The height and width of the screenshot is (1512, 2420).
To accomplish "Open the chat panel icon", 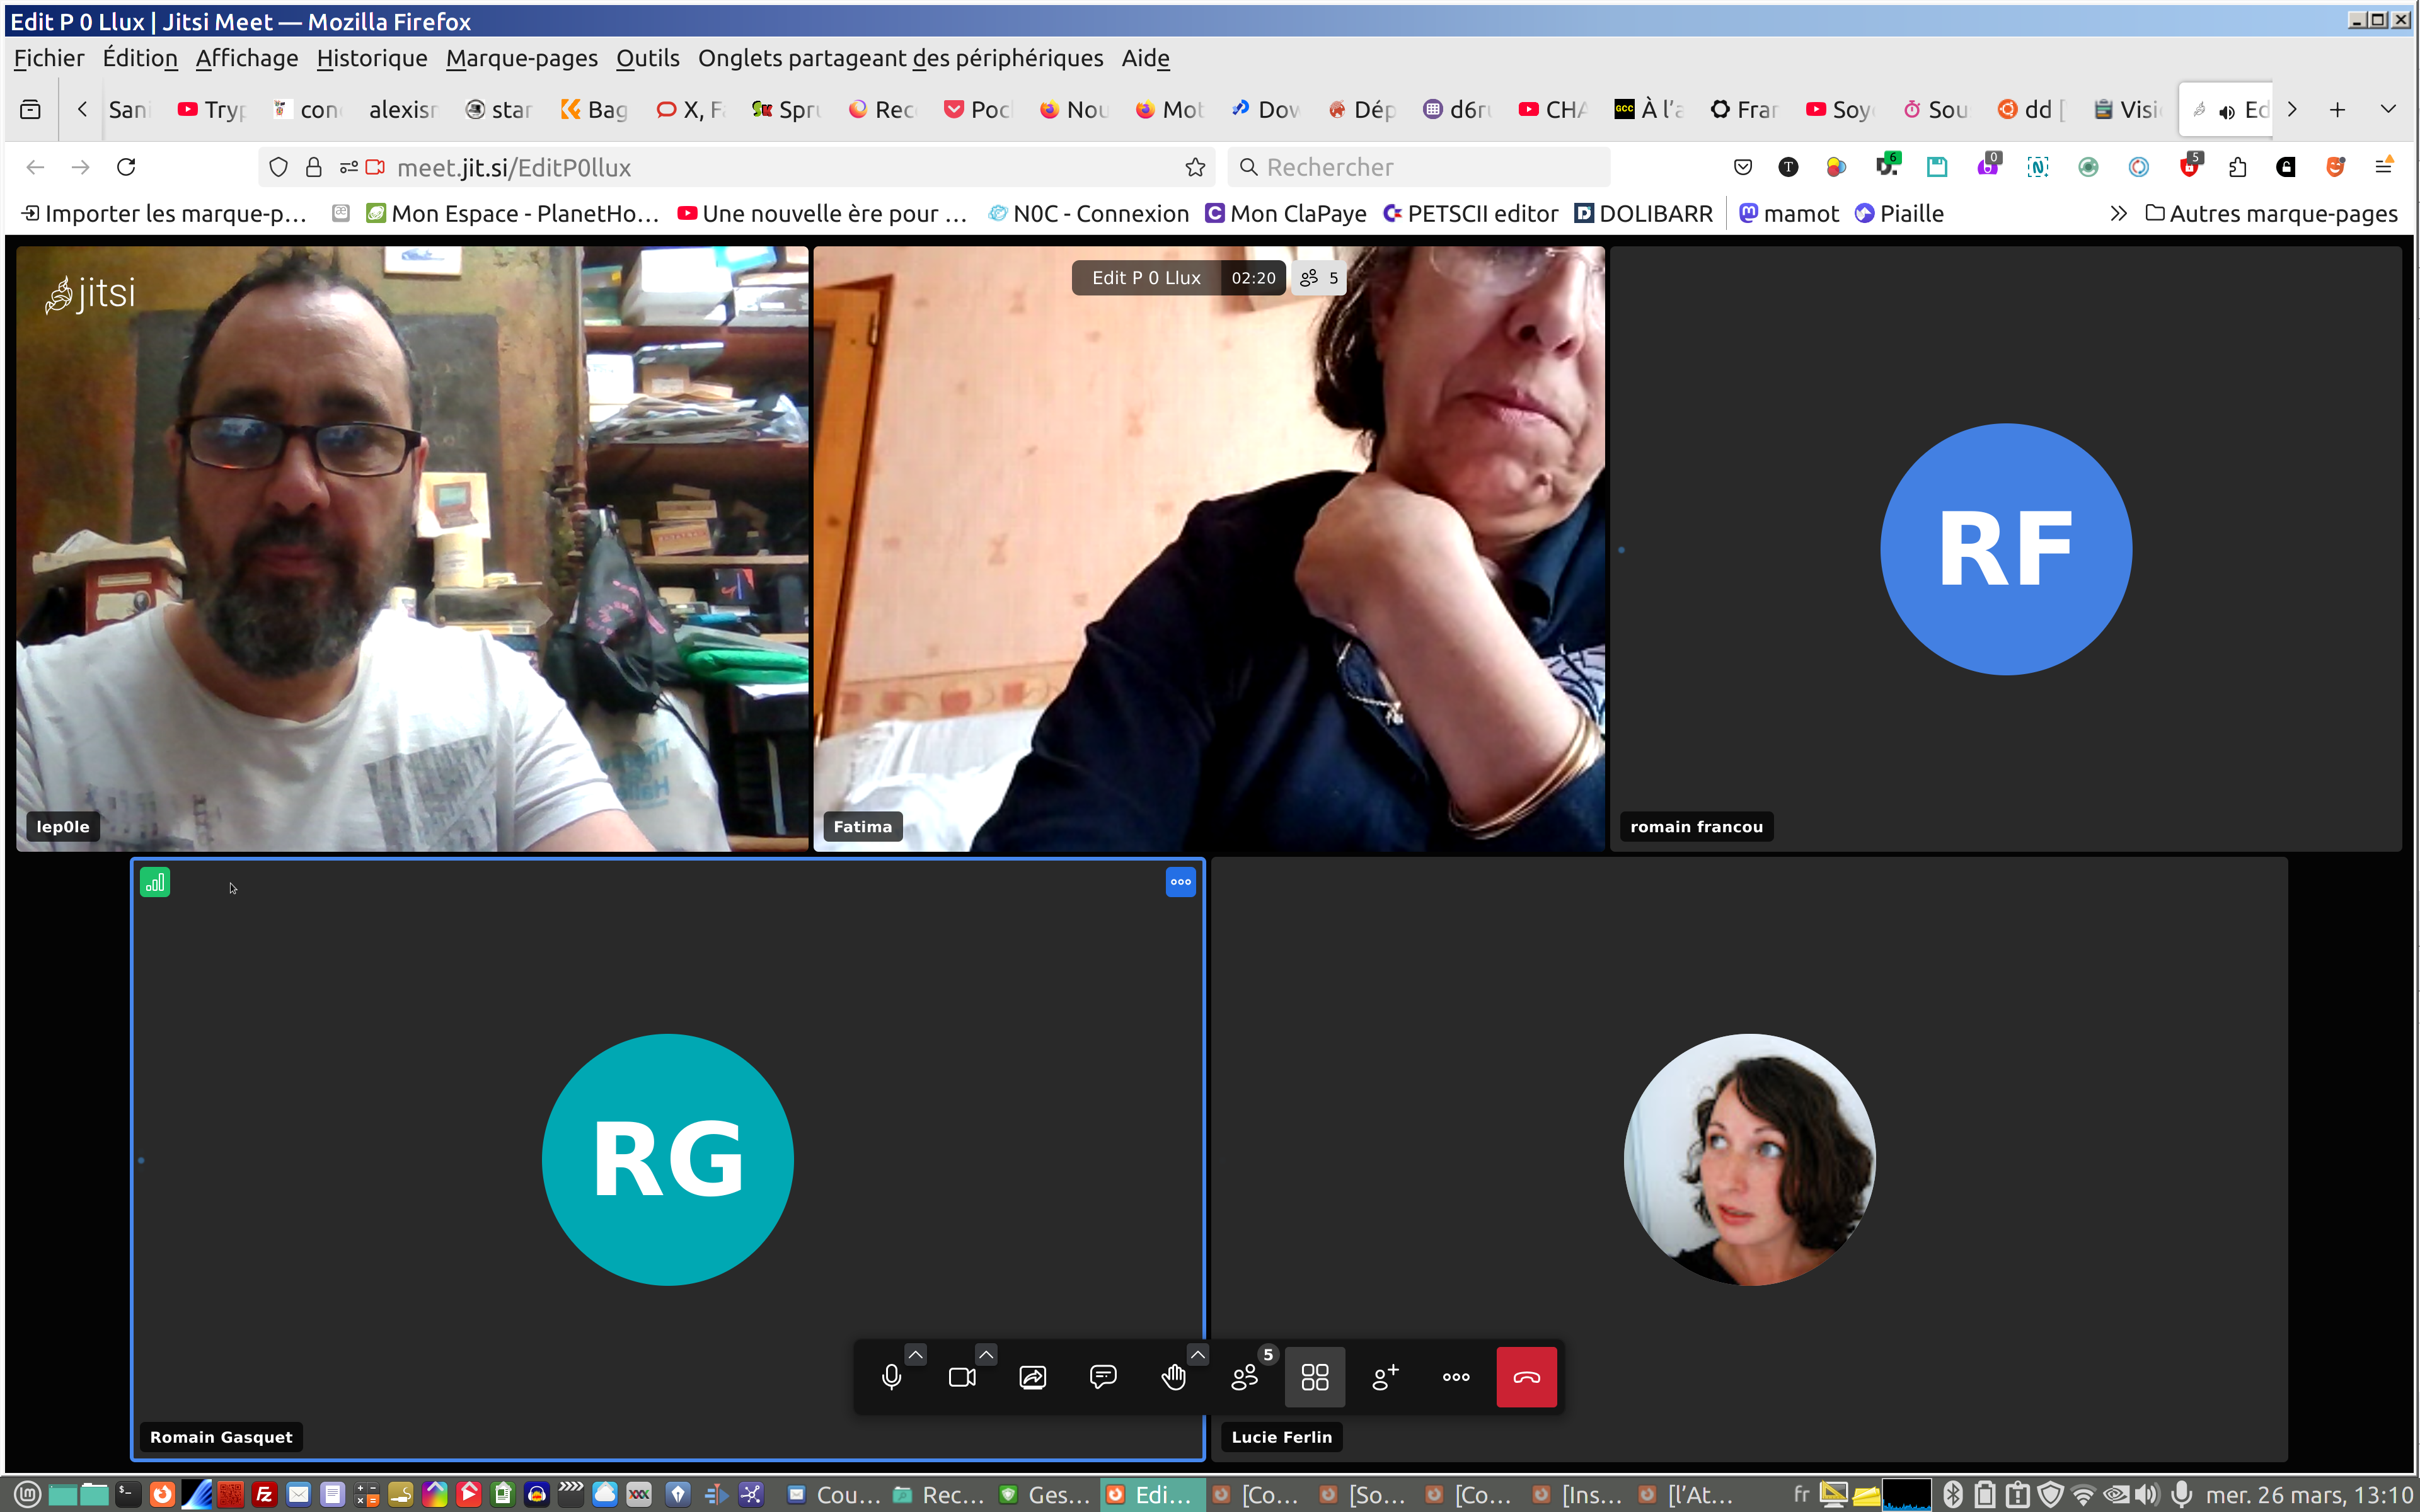I will (x=1103, y=1377).
